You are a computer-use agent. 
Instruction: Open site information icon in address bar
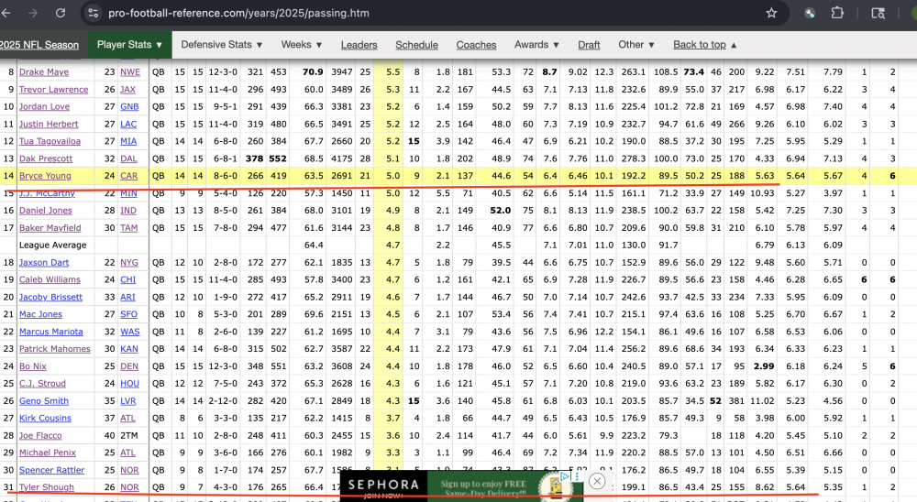pos(92,13)
